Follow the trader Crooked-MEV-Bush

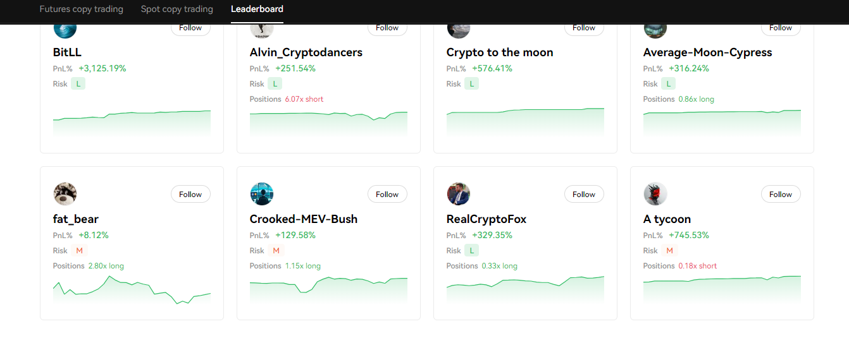[387, 195]
